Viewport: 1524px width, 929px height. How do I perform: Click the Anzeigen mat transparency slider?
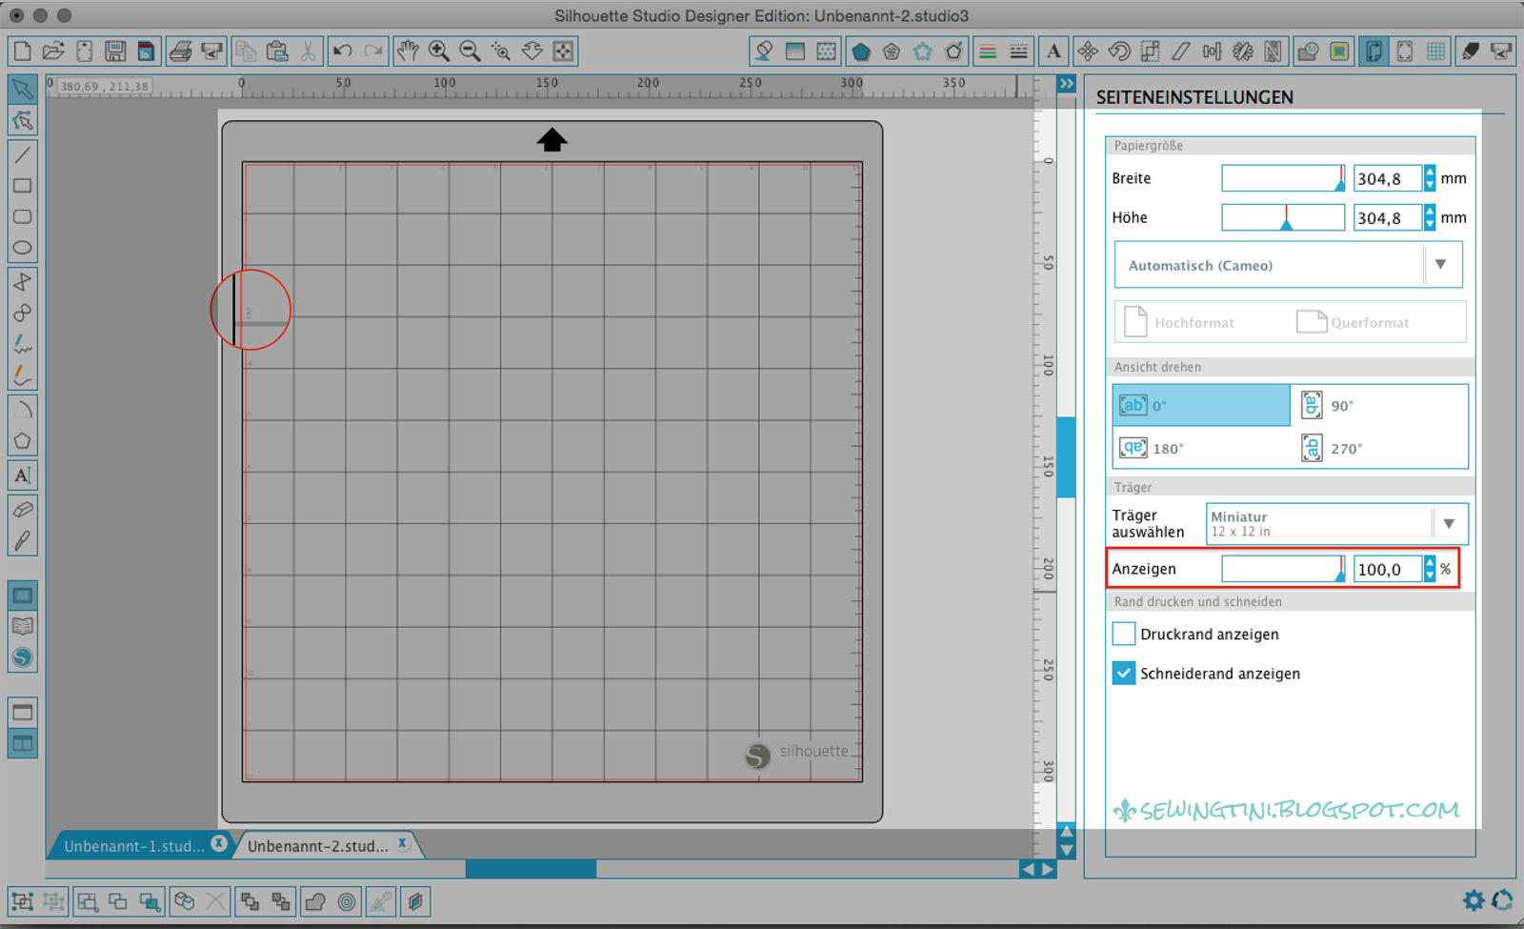1283,569
